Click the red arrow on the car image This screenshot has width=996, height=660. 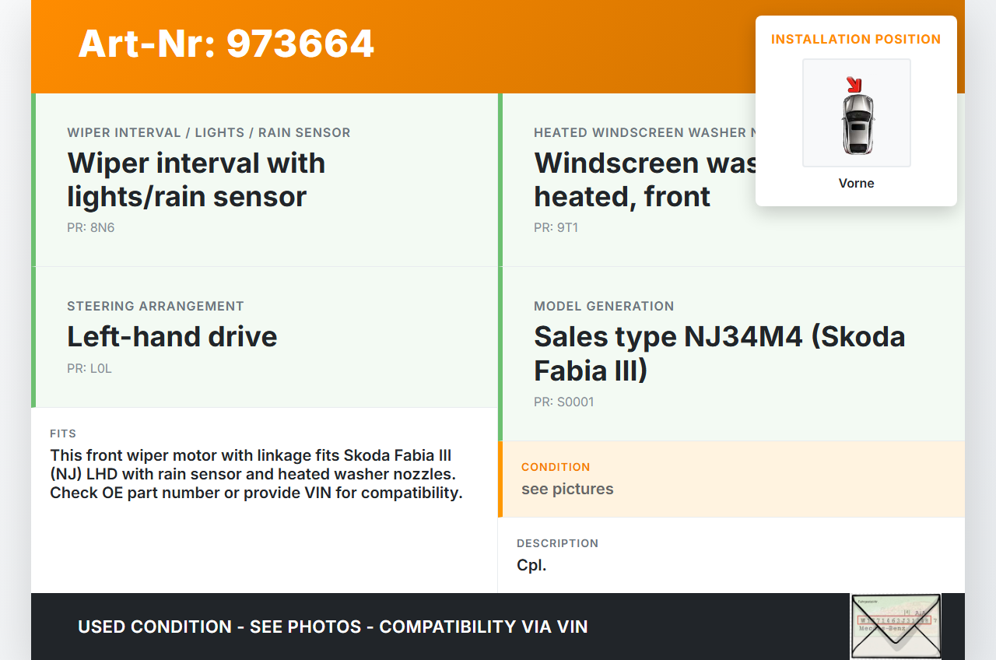pos(854,84)
